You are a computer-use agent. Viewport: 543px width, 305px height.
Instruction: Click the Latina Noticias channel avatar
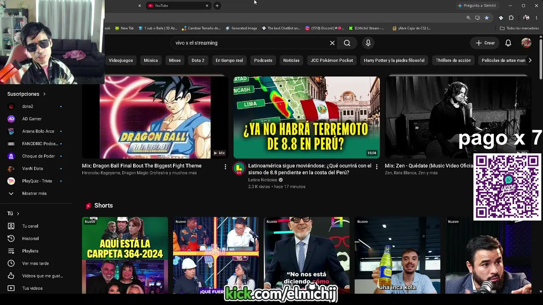(239, 169)
